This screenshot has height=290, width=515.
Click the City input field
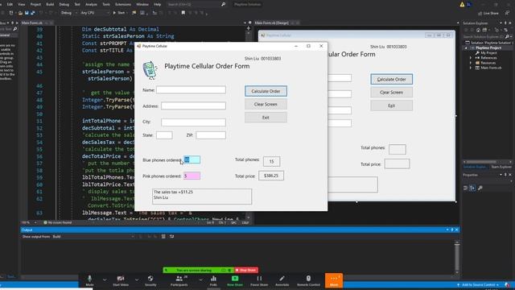[x=193, y=122]
